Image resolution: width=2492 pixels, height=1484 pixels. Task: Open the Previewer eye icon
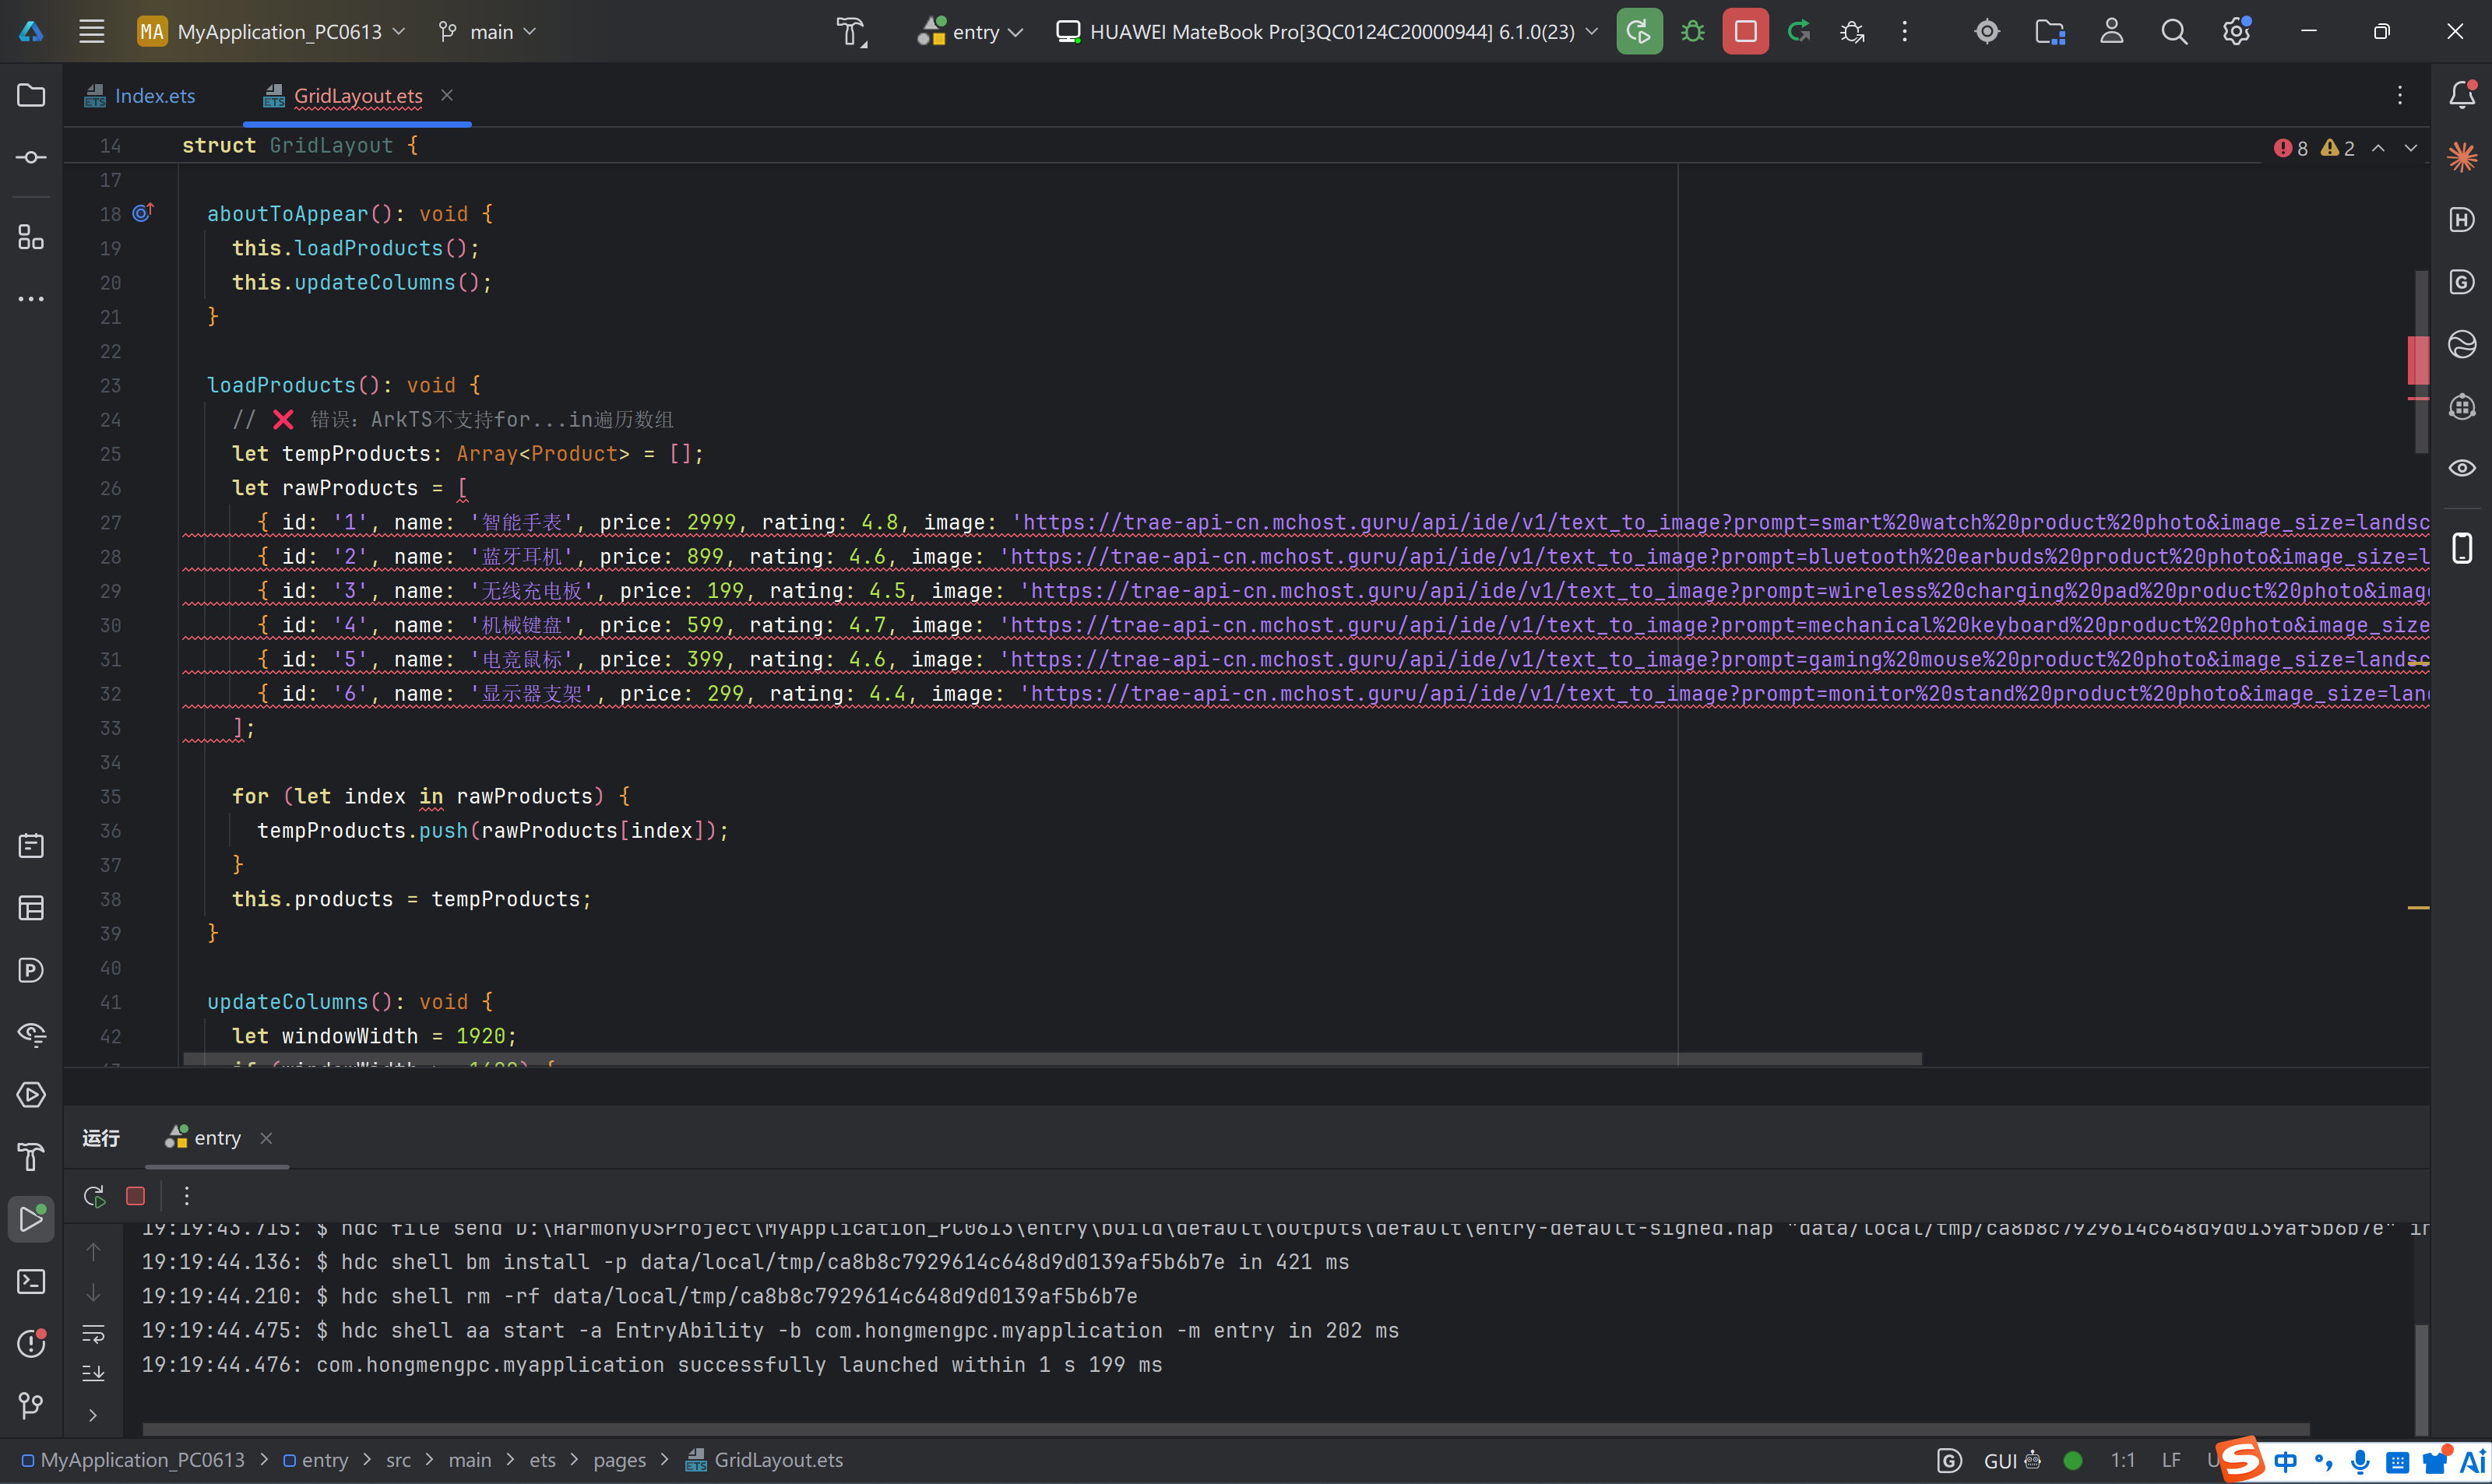point(2462,467)
